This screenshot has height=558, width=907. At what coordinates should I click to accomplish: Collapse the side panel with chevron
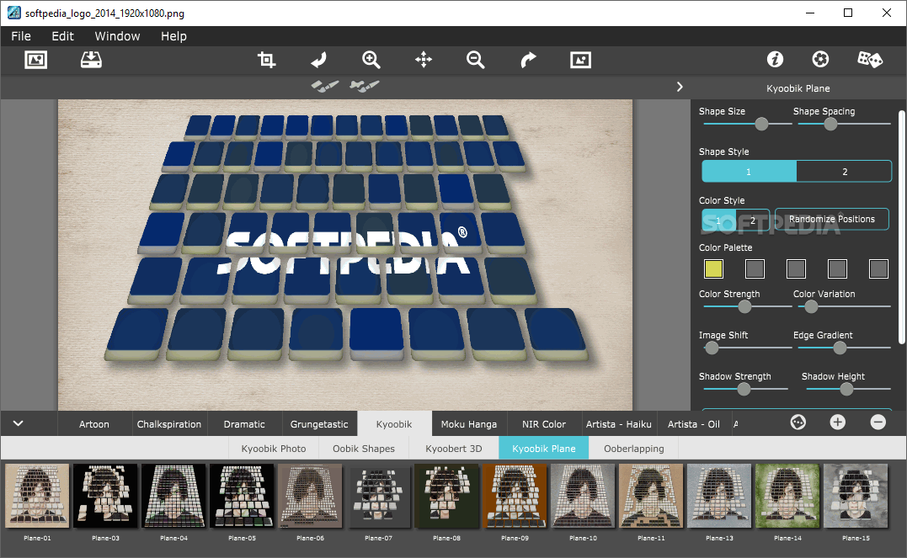point(680,87)
